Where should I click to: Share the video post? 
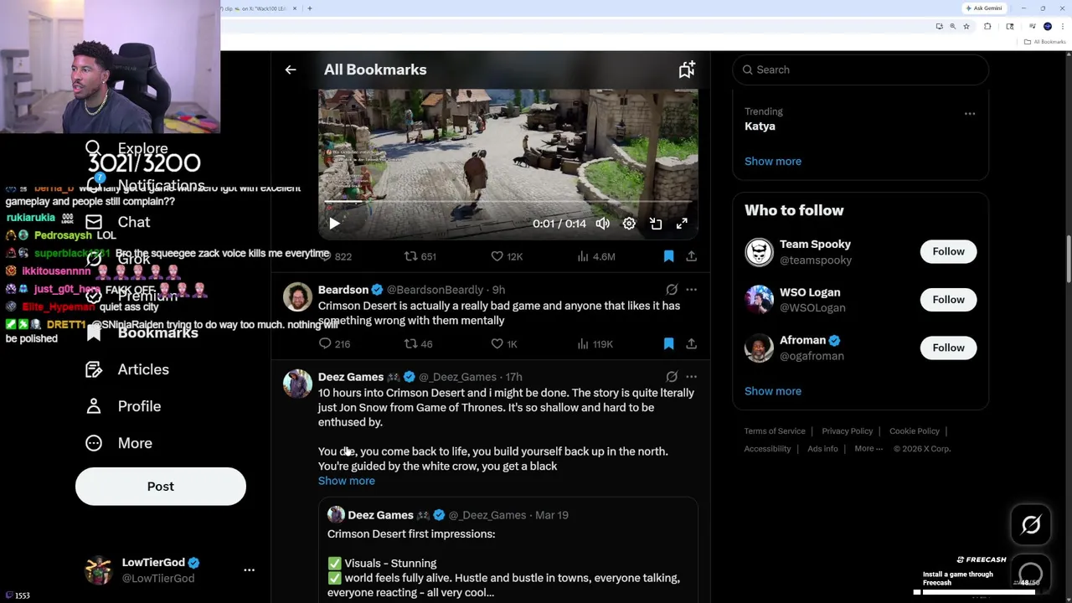pos(691,256)
